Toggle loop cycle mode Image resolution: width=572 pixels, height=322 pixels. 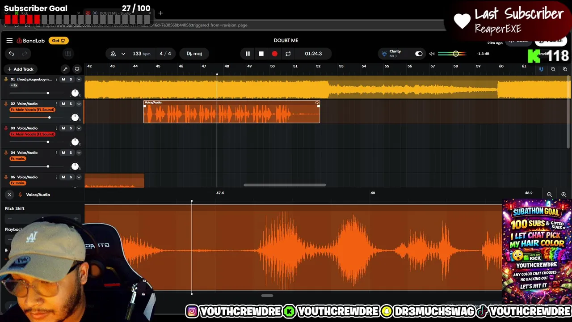pos(288,54)
